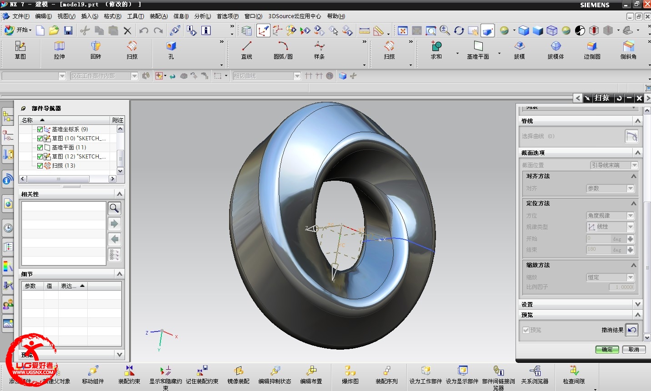The width and height of the screenshot is (651, 391).
Task: Open the 规律类型 law type dropdown
Action: click(610, 227)
